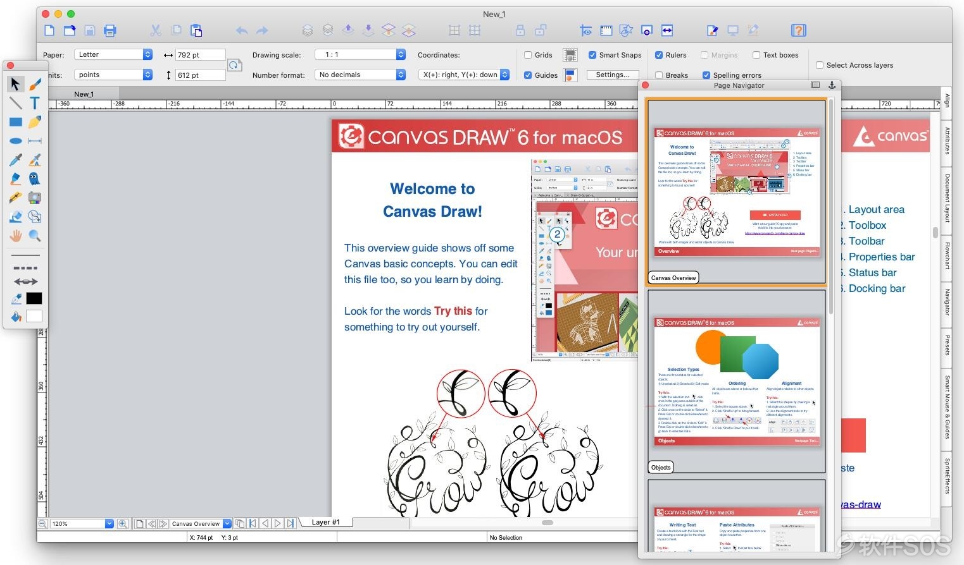Open Help with the question mark icon
This screenshot has height=565, width=964.
click(798, 30)
